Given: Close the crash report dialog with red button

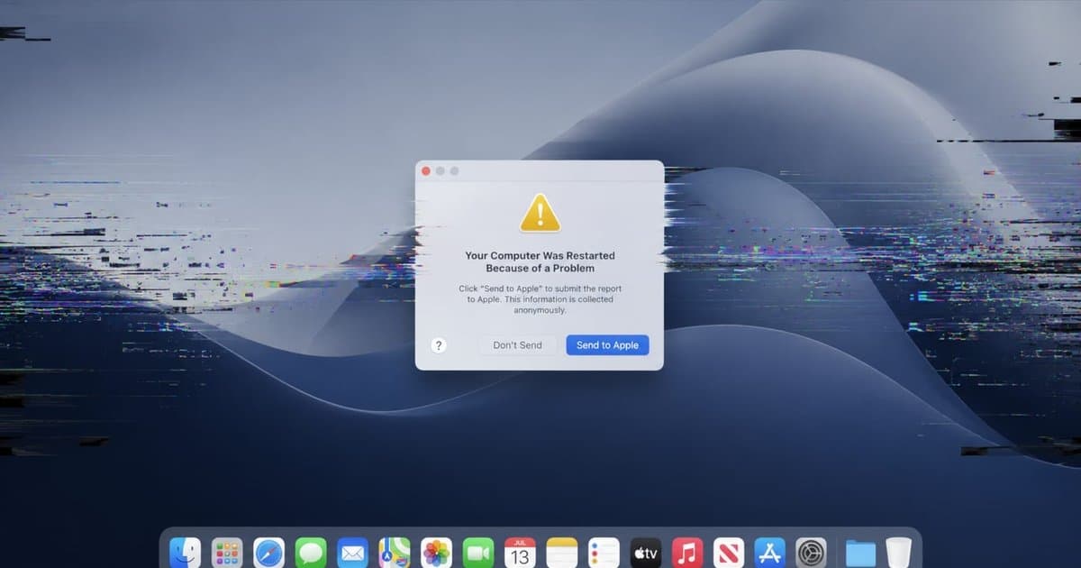Looking at the screenshot, I should click(x=426, y=170).
